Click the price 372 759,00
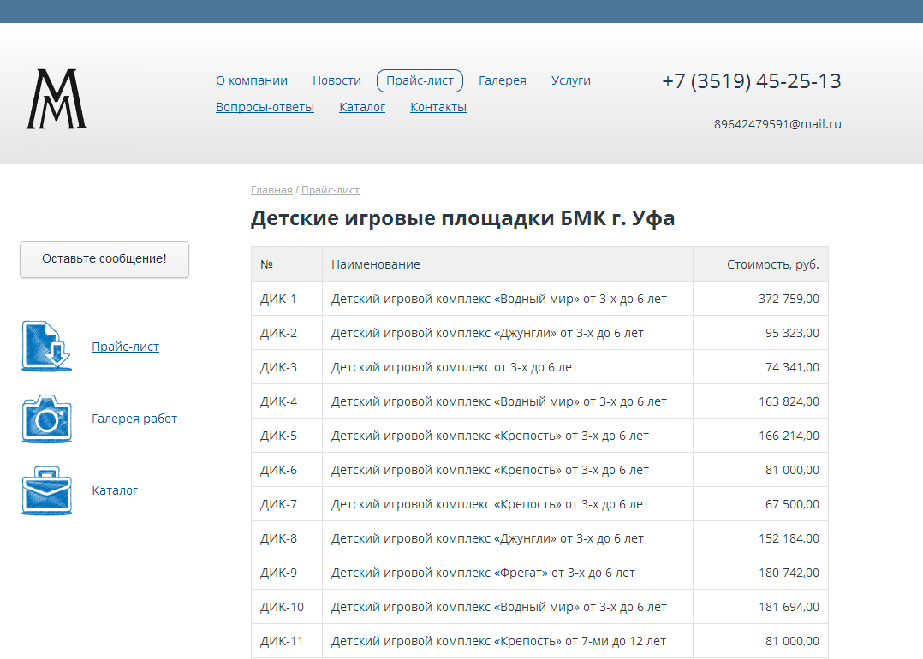 [x=789, y=299]
